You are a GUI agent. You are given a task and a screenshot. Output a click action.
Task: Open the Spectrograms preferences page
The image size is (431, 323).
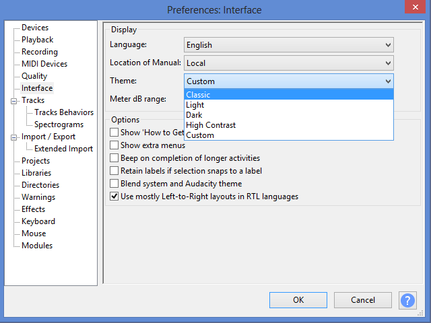click(x=59, y=124)
